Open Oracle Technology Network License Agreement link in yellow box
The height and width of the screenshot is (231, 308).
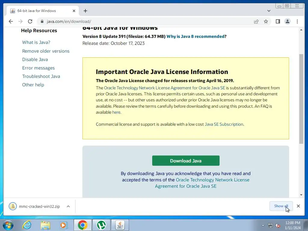point(165,88)
